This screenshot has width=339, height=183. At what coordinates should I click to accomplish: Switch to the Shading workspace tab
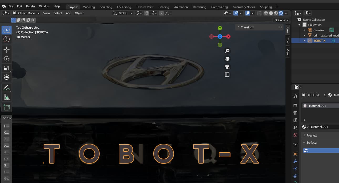(x=164, y=7)
